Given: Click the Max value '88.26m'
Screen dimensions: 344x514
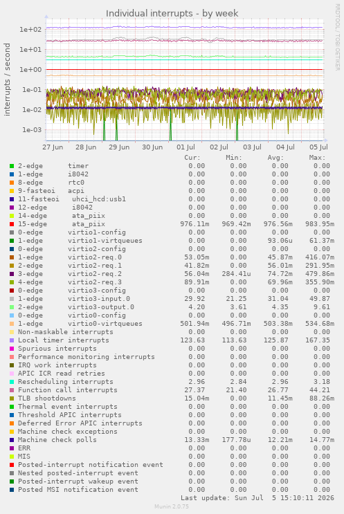Looking at the screenshot, I should pos(321,398).
